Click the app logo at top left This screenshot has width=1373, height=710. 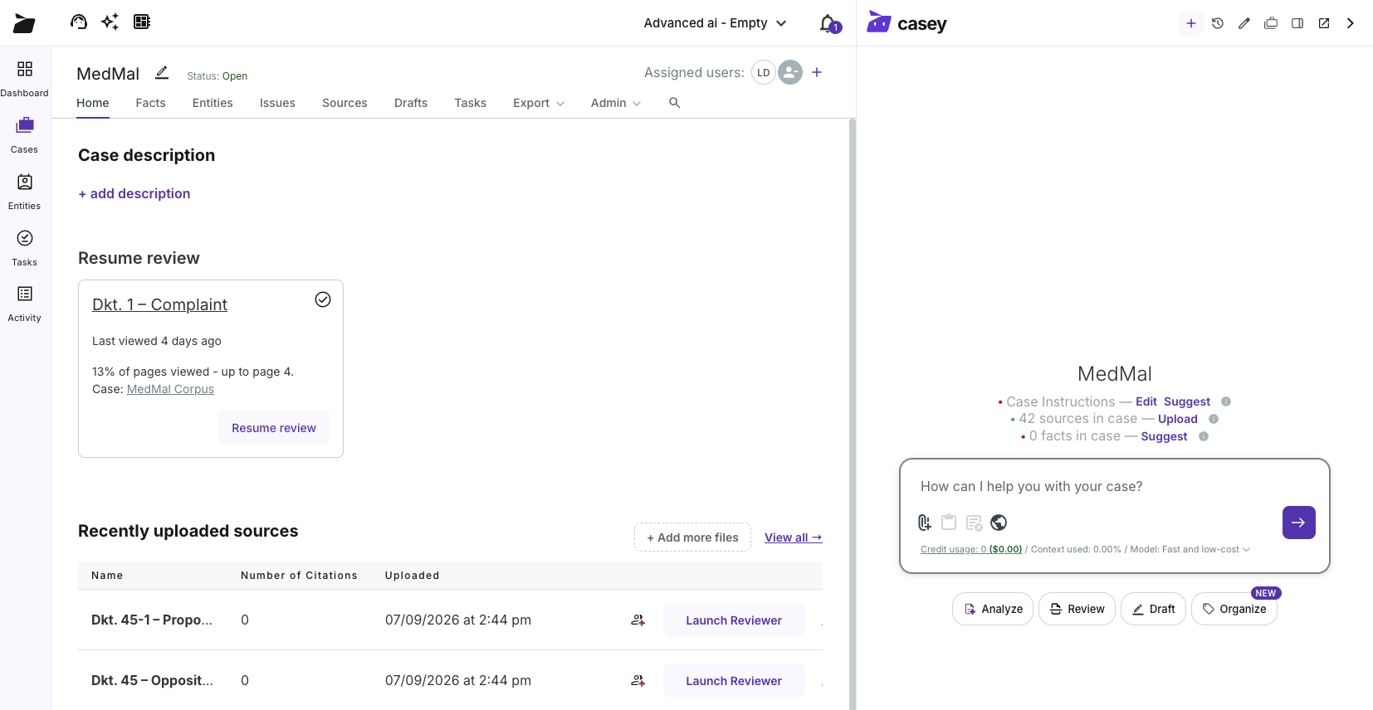24,23
